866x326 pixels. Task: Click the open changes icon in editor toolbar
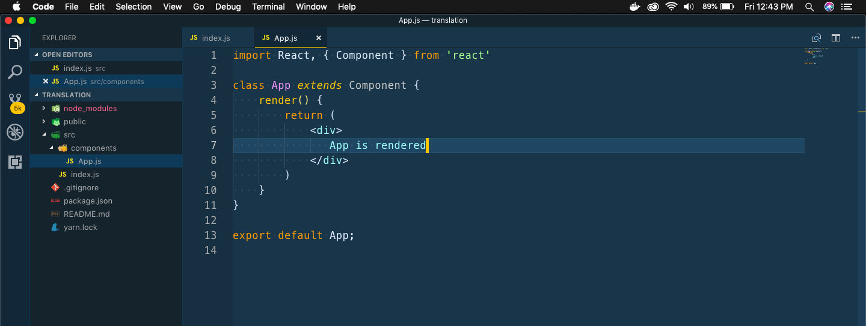(816, 38)
